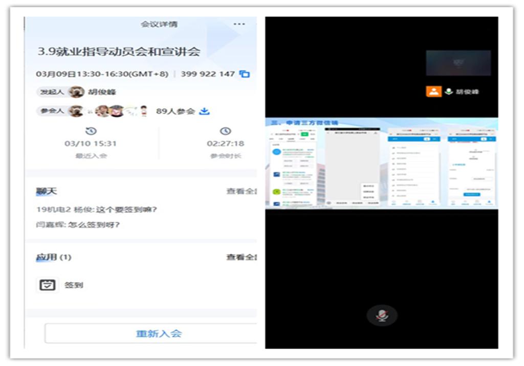Click the orange user icon beside 胡俊峰
Screen dimensions: 524x366
[433, 91]
